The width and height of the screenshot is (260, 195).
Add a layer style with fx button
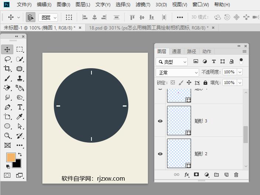187,174
